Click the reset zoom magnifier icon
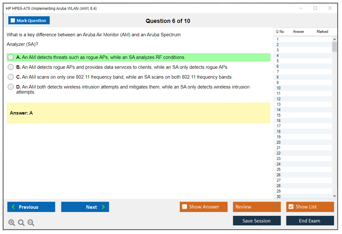The image size is (342, 234). click(x=21, y=223)
